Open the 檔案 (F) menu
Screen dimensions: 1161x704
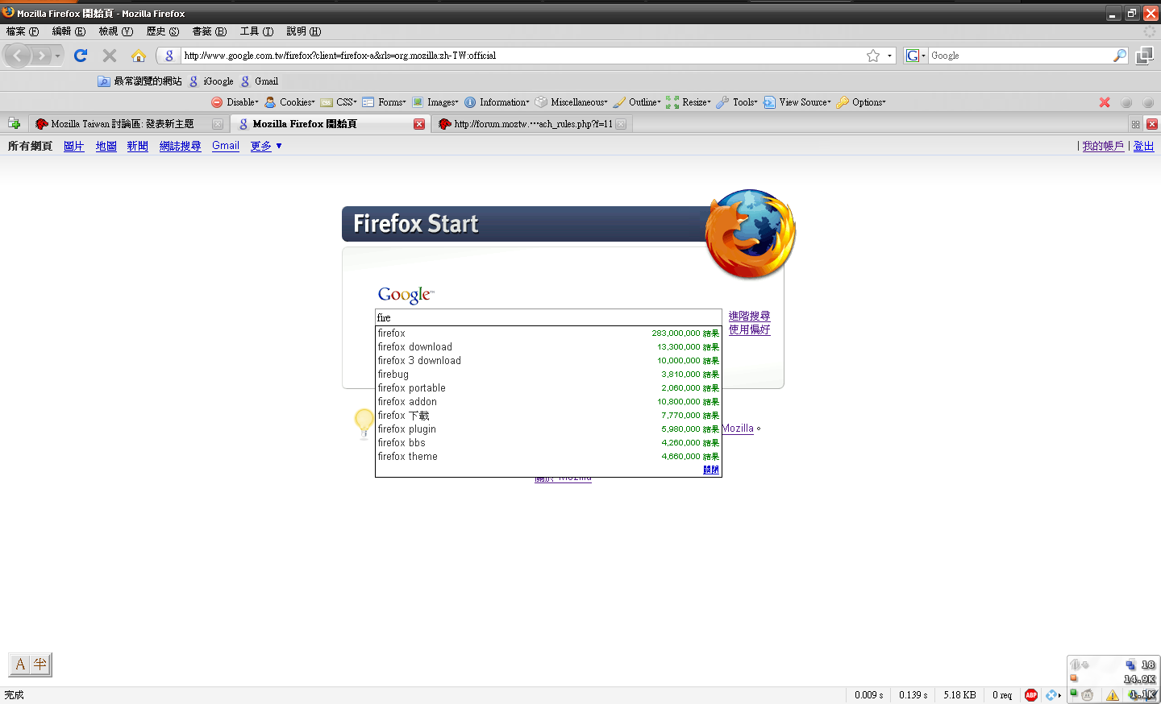coord(23,31)
